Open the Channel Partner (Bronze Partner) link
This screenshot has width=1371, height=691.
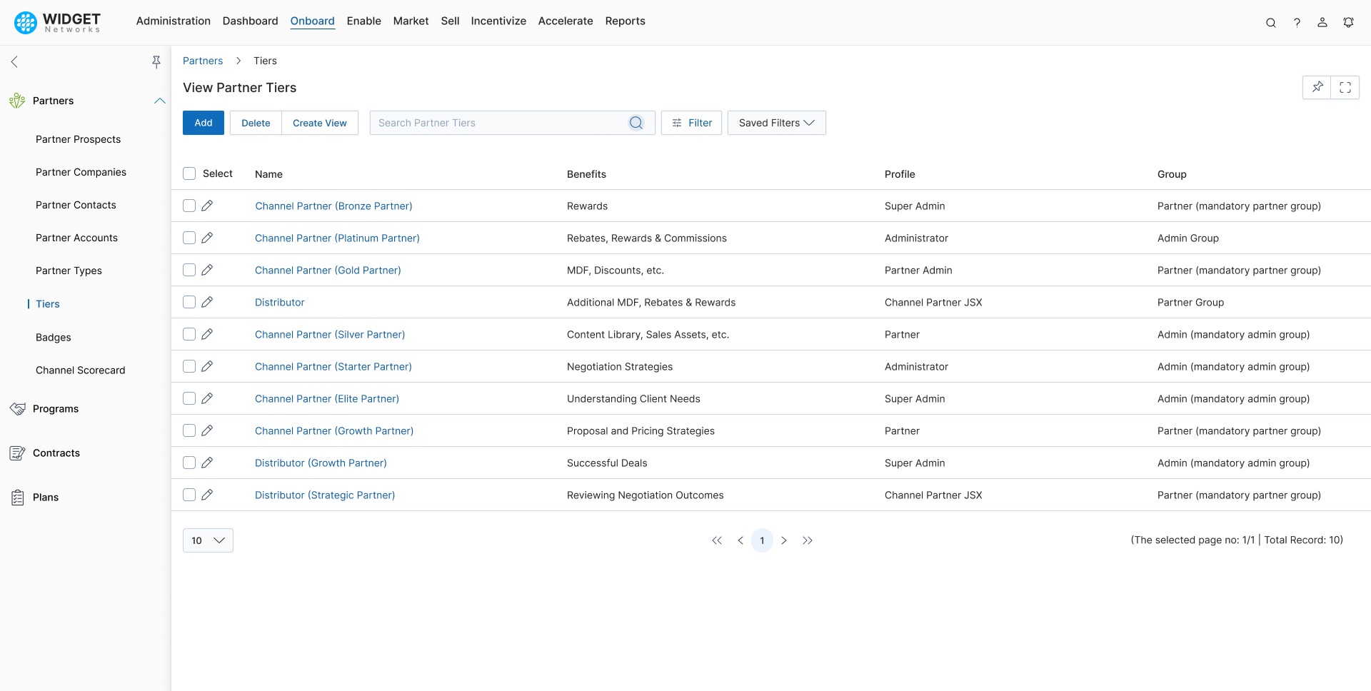point(333,206)
